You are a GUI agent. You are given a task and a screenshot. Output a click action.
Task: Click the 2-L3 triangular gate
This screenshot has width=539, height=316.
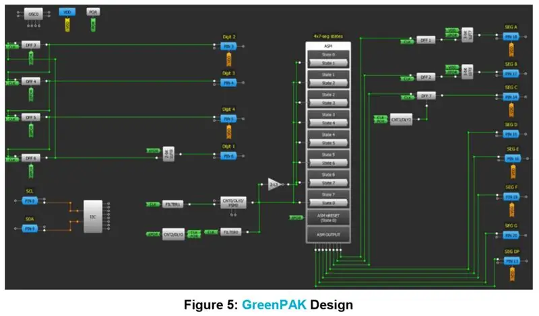click(274, 185)
